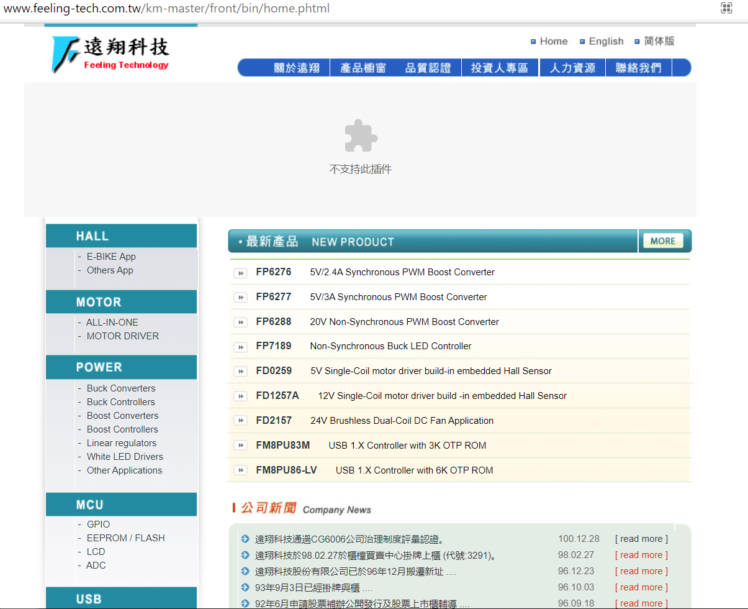Viewport: 748px width, 609px height.
Task: Open the 投資人專區 menu
Action: [500, 68]
